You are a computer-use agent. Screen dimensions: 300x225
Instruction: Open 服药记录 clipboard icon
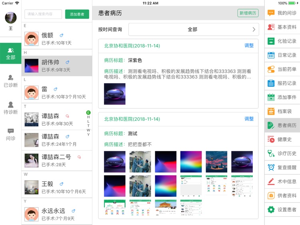tap(271, 83)
